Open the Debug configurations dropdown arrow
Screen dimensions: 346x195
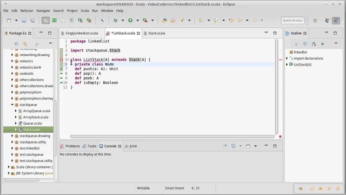click(x=123, y=21)
